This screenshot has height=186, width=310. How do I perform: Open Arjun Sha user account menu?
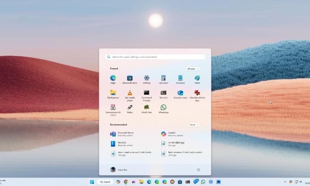coord(119,170)
